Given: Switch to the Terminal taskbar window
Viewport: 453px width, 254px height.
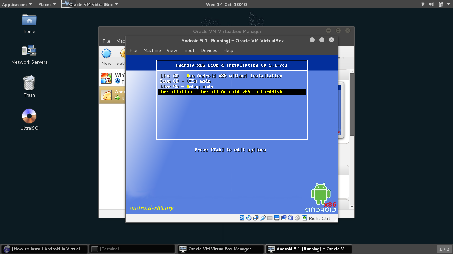Looking at the screenshot, I should [132, 249].
